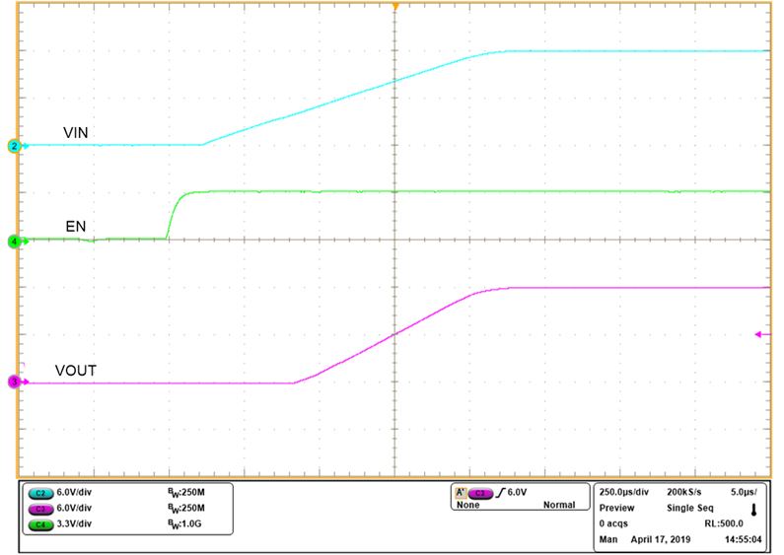
Task: Click the C3 trigger source badge
Action: point(480,493)
